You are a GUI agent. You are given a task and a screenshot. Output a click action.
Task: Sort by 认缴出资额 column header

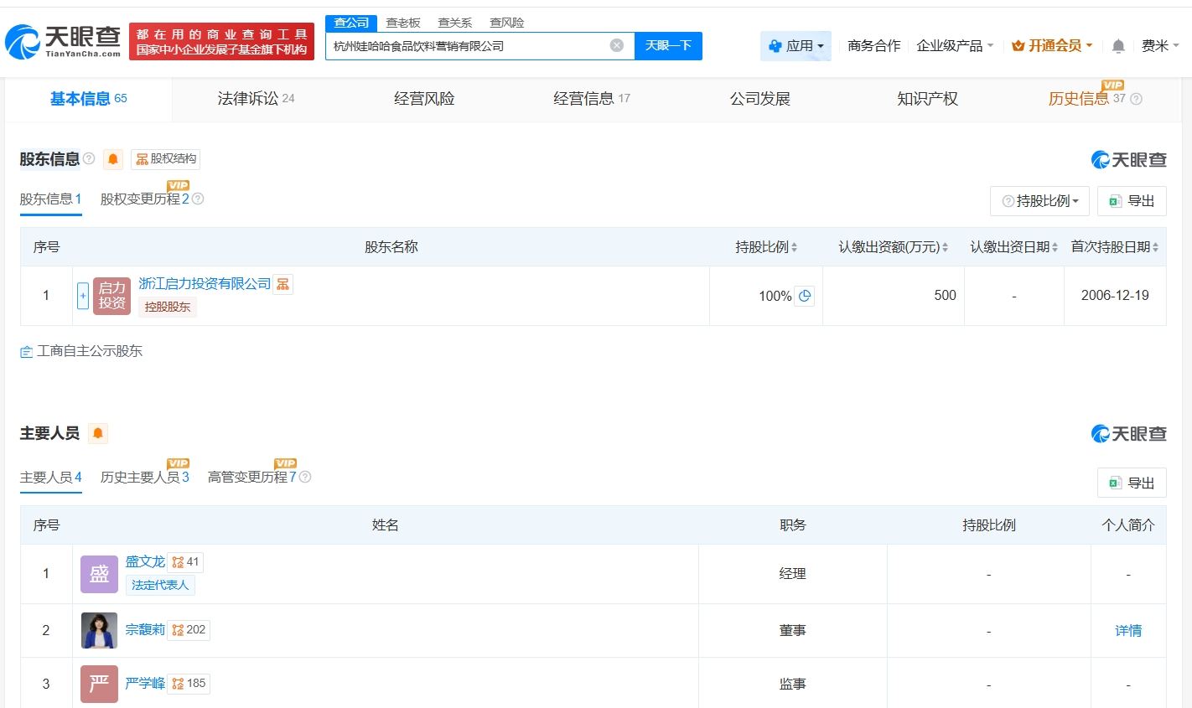click(x=893, y=247)
